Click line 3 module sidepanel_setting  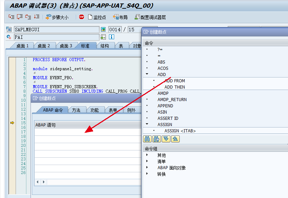[x=63, y=68]
